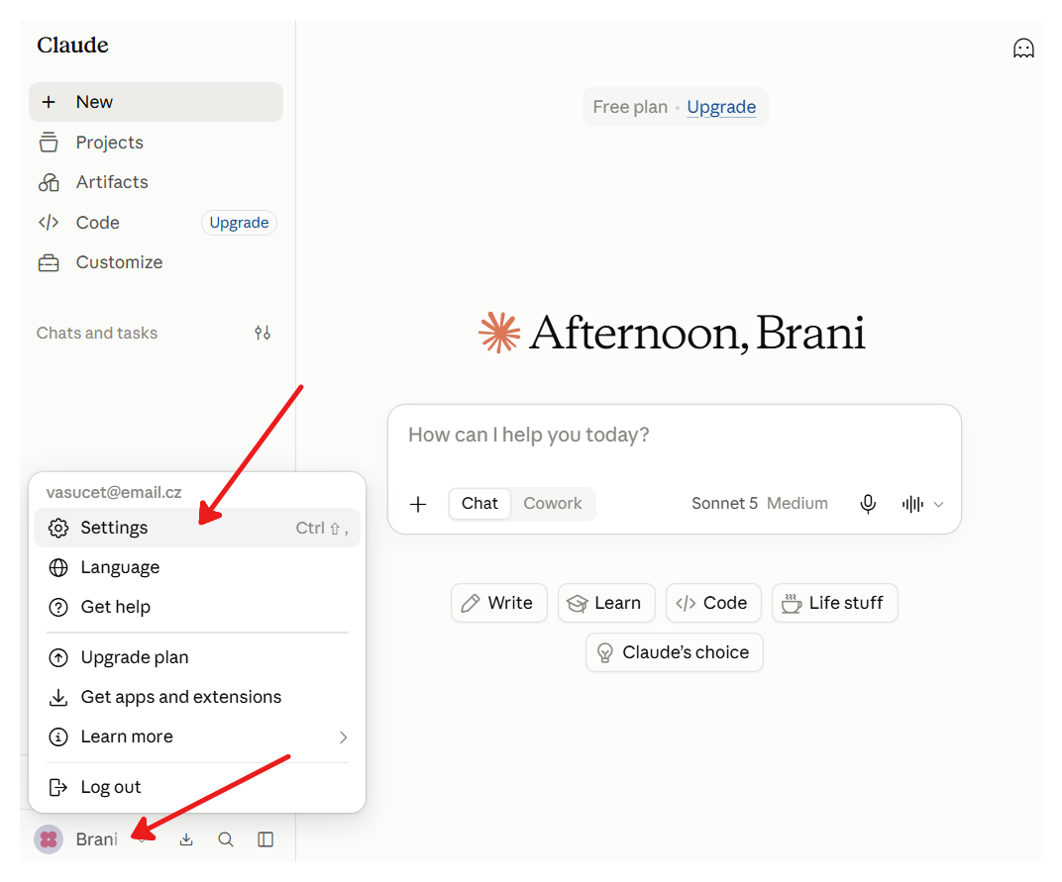Click the Upgrade link next to Free plan
This screenshot has width=1062, height=882.
(721, 107)
